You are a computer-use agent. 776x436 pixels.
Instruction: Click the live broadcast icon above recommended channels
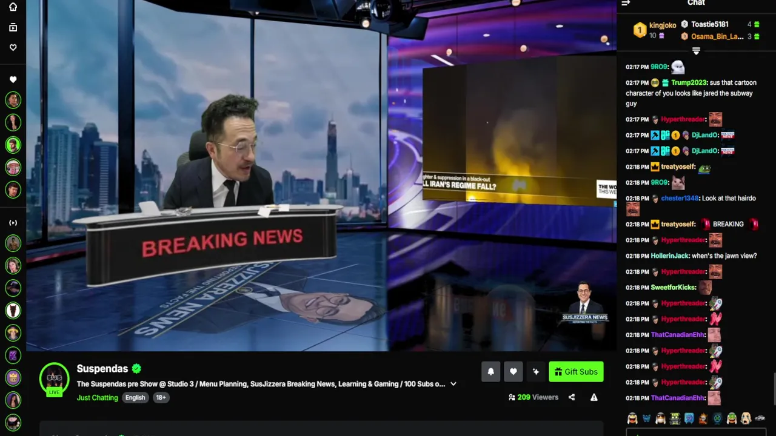[x=13, y=223]
